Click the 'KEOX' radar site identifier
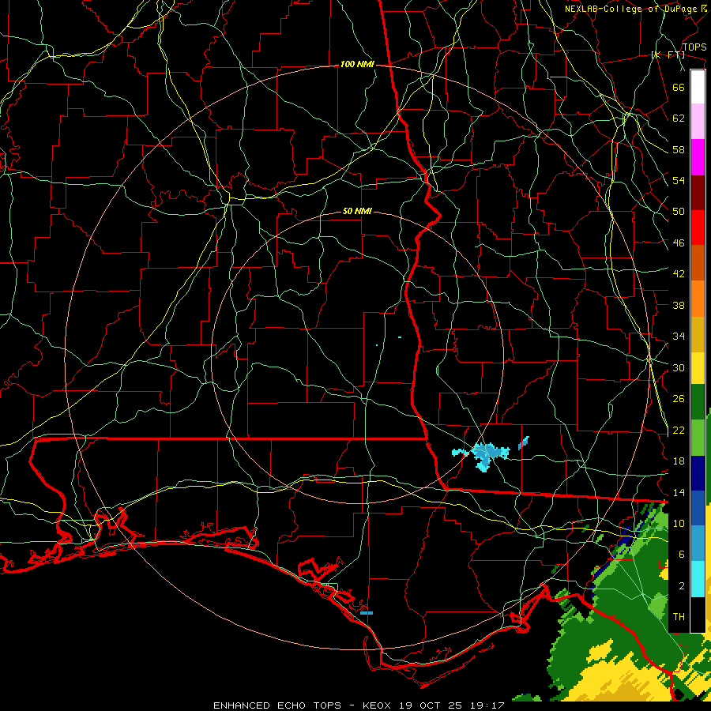Viewport: 711px width, 711px height. pos(378,705)
